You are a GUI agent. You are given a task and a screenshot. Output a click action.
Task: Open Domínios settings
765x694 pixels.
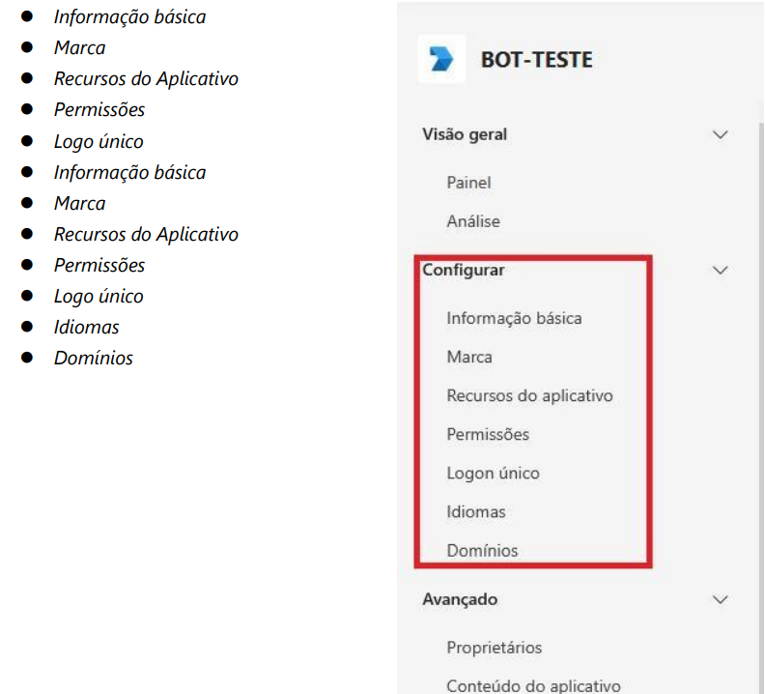[482, 550]
